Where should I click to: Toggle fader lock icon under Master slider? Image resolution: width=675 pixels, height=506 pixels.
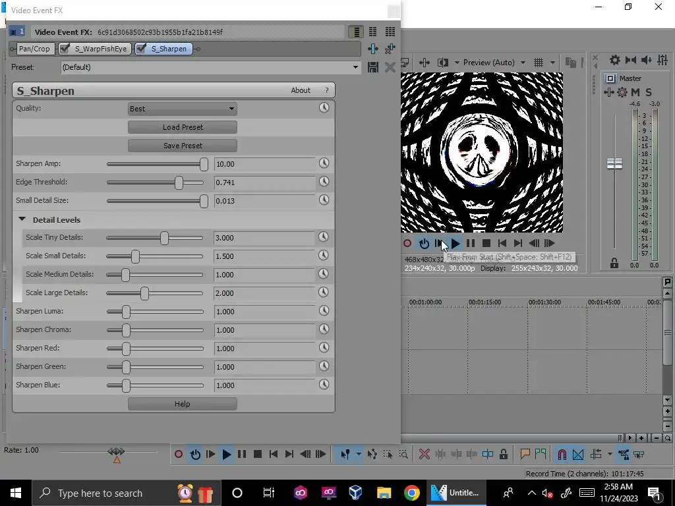click(614, 264)
